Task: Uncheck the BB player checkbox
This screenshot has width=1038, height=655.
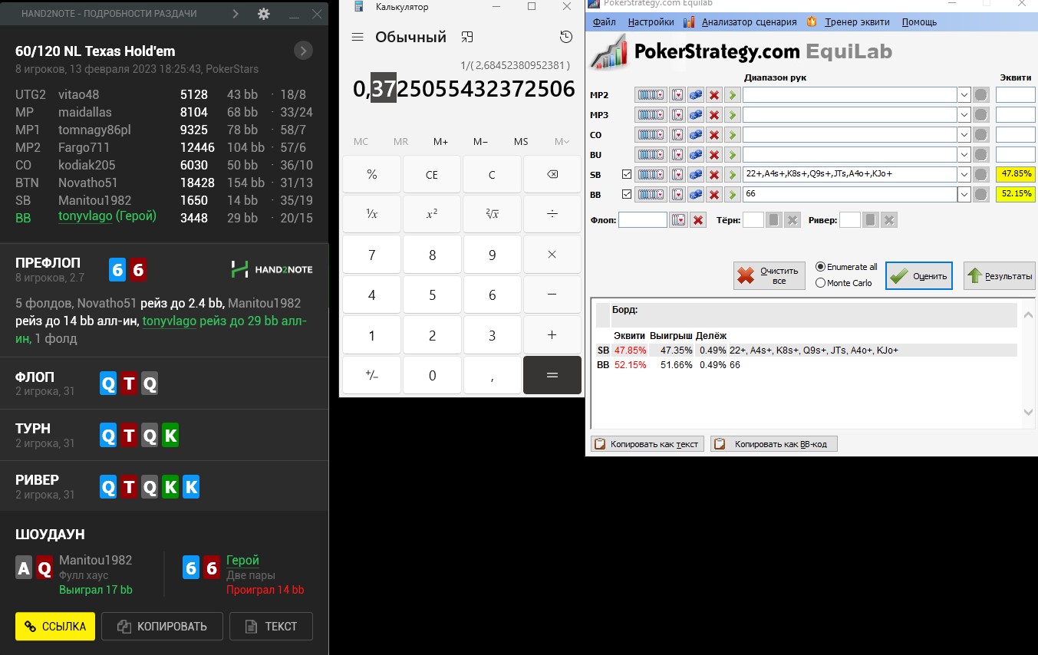Action: coord(627,194)
